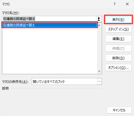Screen dimensions: 134x116
Task: Click the help question mark icon
Action: click(x=114, y=4)
